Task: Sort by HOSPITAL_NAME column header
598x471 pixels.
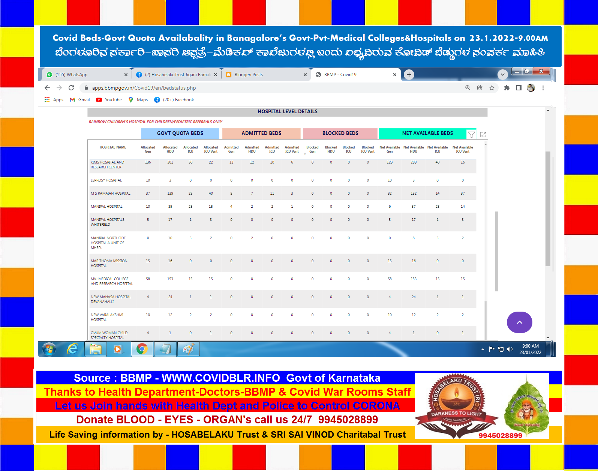Action: click(x=113, y=147)
